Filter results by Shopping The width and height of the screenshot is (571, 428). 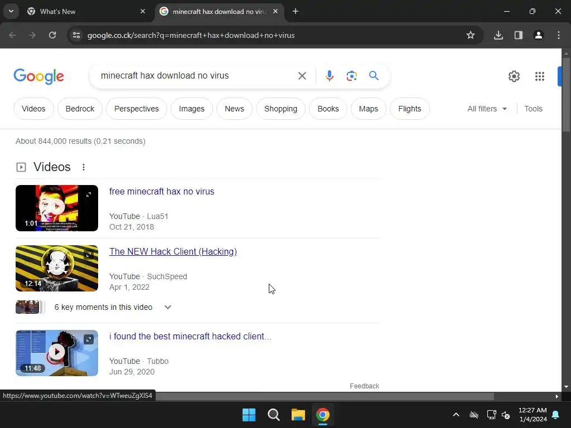tap(281, 109)
